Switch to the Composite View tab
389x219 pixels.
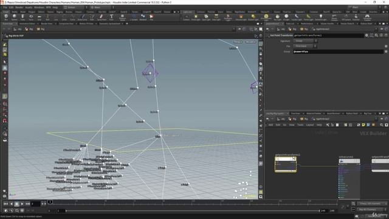pyautogui.click(x=66, y=24)
